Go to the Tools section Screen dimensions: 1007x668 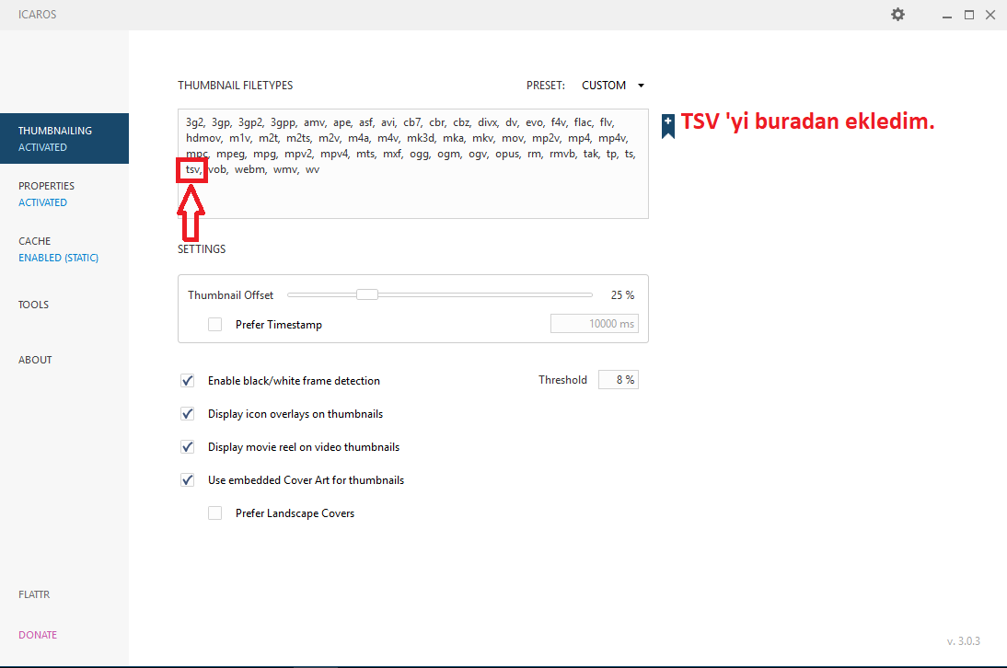coord(33,305)
